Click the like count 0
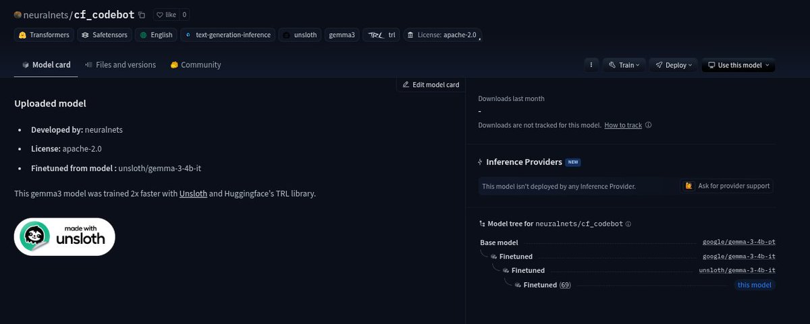The height and width of the screenshot is (324, 810). click(x=184, y=14)
